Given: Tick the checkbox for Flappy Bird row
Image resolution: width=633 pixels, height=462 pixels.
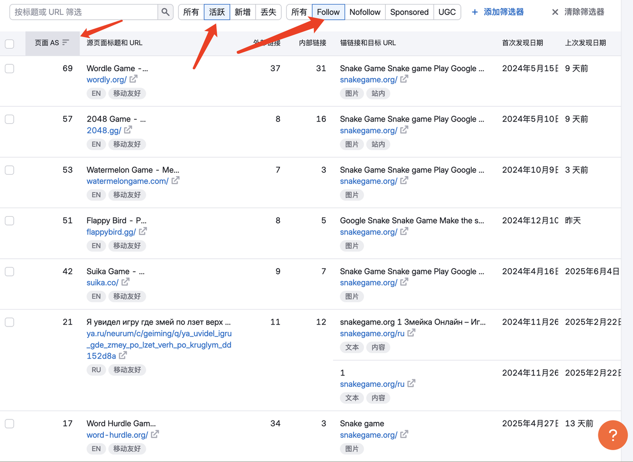Looking at the screenshot, I should point(9,221).
